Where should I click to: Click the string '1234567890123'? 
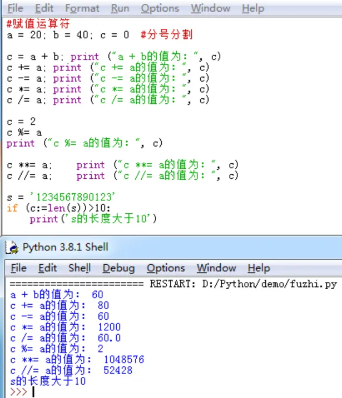72,197
